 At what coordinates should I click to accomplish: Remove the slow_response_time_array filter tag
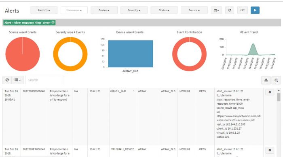coord(53,22)
